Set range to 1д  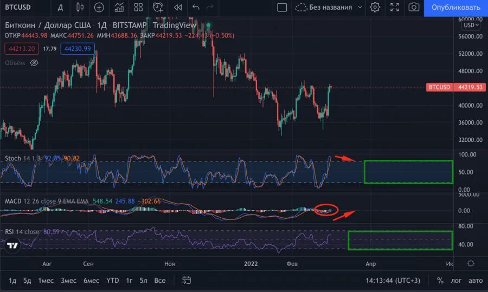click(x=12, y=281)
